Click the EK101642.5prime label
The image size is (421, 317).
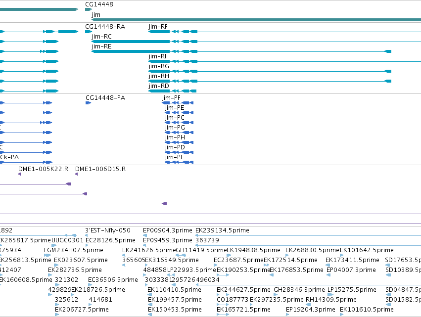point(367,250)
